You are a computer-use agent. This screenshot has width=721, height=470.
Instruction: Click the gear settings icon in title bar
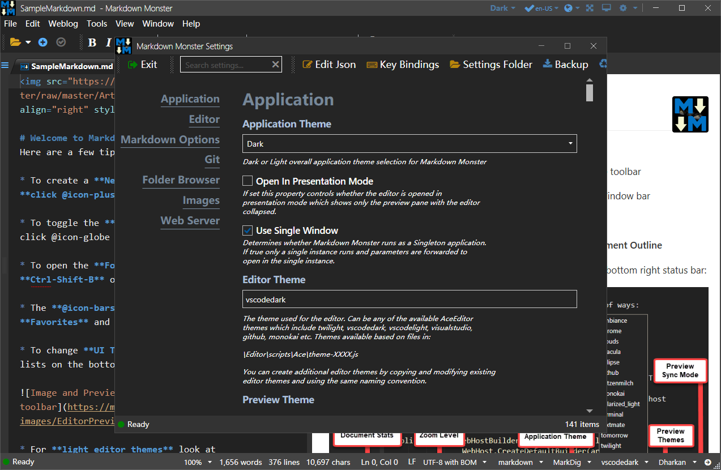pos(624,8)
